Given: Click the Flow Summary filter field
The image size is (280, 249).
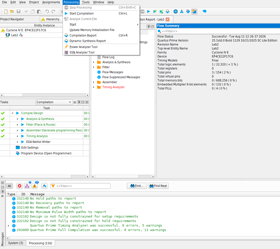Looking at the screenshot, I should pyautogui.click(x=218, y=31).
